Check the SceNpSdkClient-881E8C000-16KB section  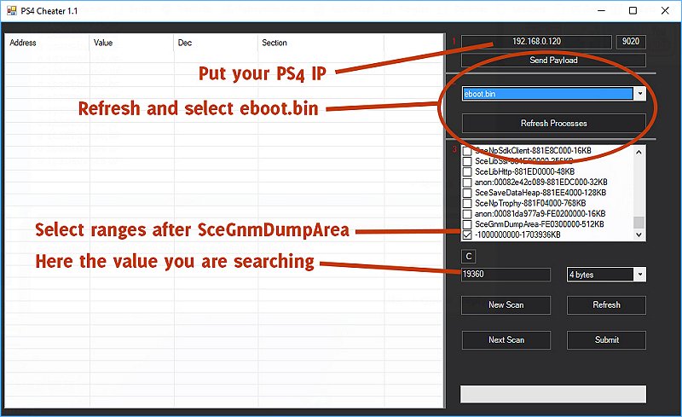(x=467, y=151)
